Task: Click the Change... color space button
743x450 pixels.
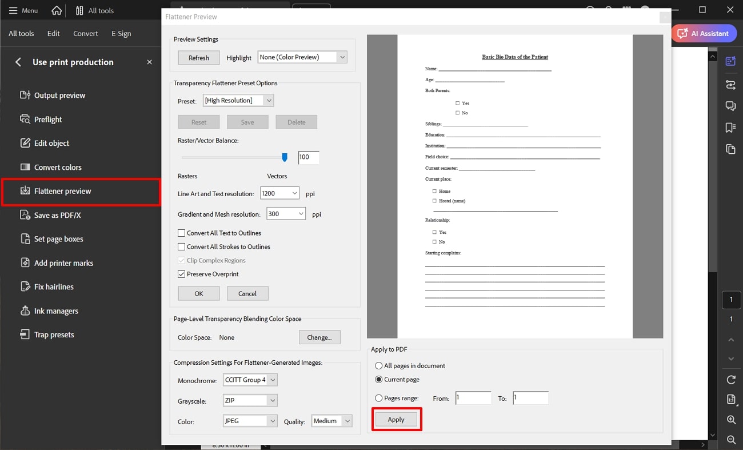Action: point(319,337)
